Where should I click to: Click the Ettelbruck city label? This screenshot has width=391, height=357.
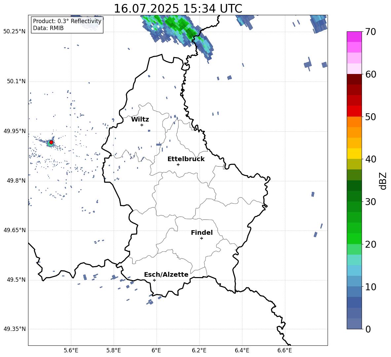click(x=186, y=159)
